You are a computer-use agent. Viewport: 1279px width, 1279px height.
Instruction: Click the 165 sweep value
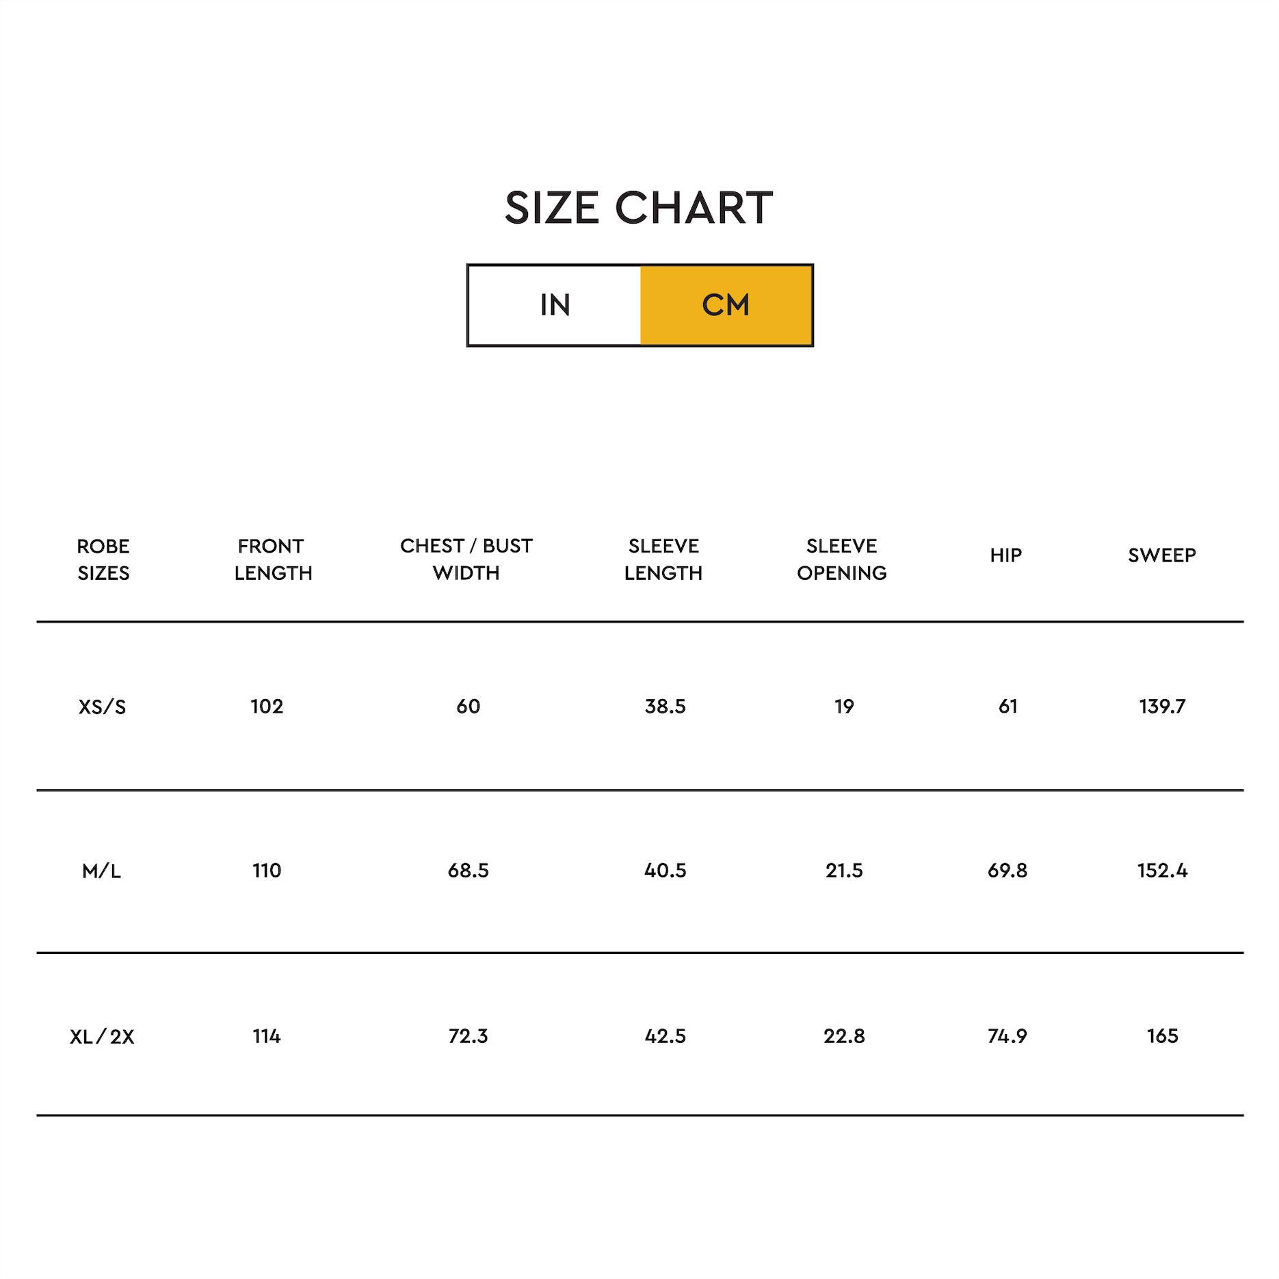click(1163, 1036)
